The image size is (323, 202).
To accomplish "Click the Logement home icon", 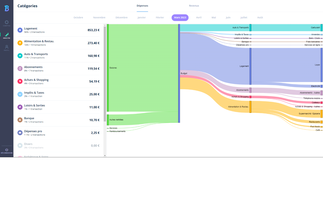I will (20, 30).
